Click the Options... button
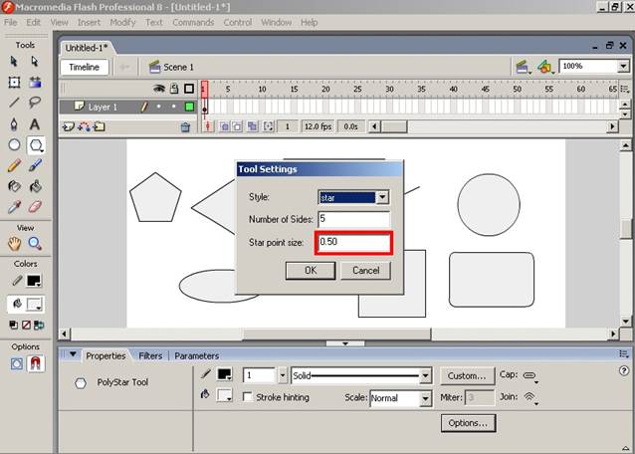The width and height of the screenshot is (635, 454). [468, 423]
